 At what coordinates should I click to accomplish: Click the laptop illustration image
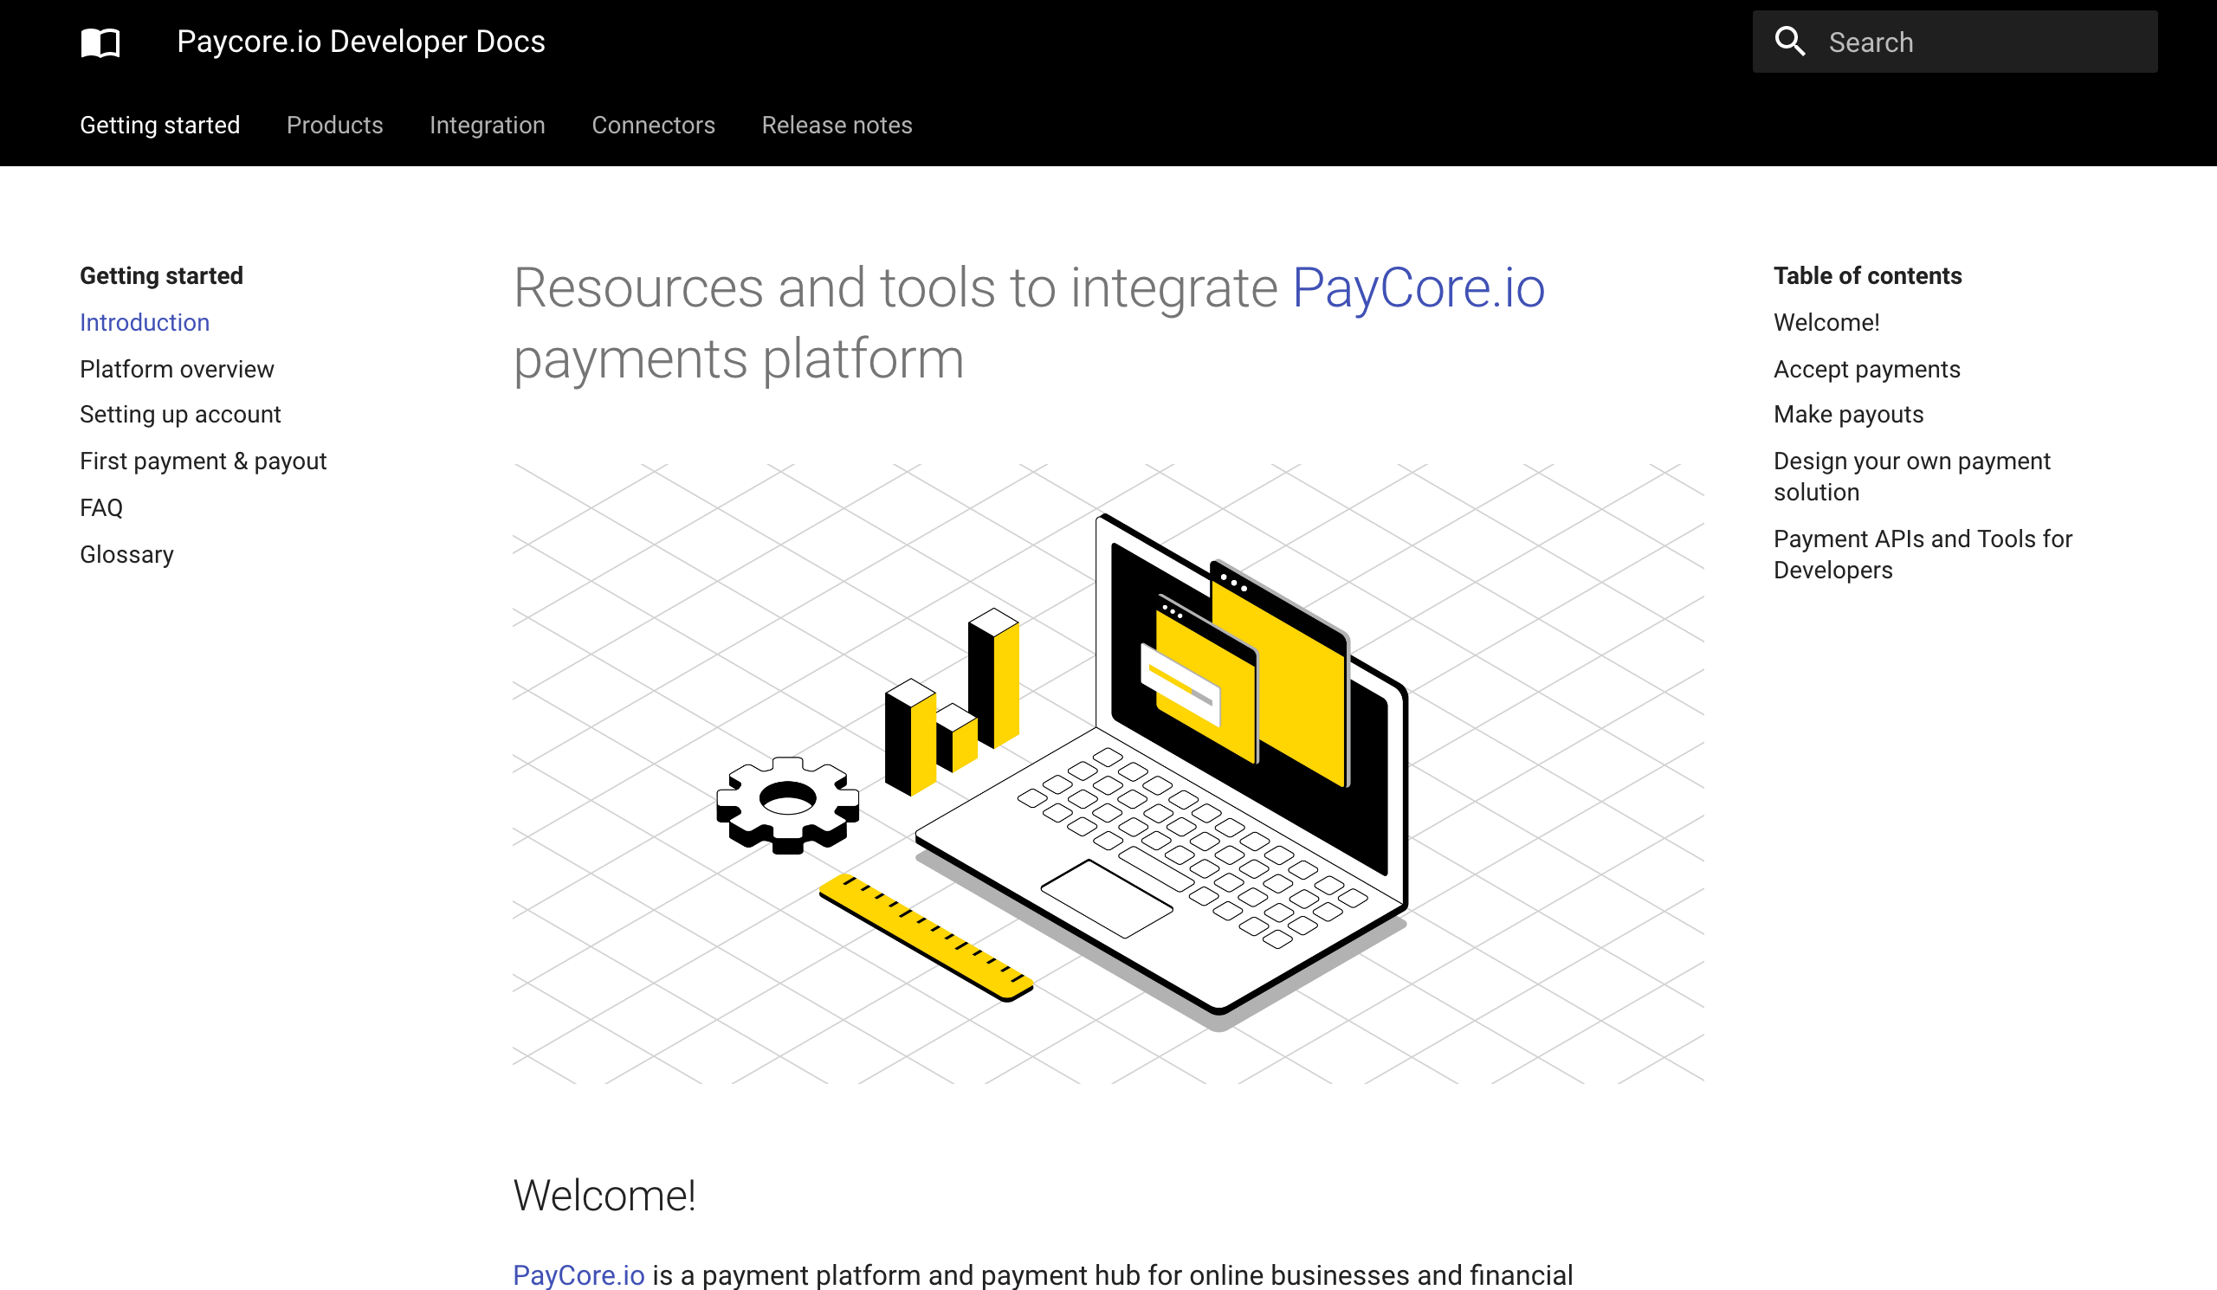[1108, 773]
